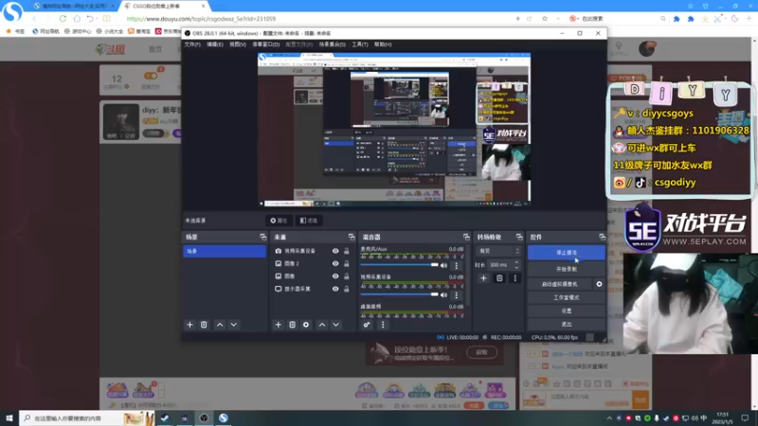Open mixer panel options menu at bottom
This screenshot has width=758, height=426.
tap(383, 325)
